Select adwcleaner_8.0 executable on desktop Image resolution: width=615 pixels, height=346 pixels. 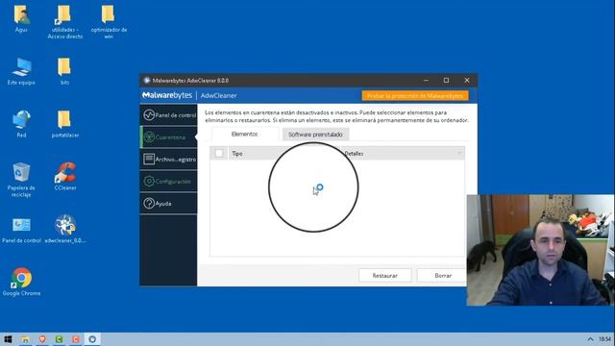pyautogui.click(x=65, y=230)
